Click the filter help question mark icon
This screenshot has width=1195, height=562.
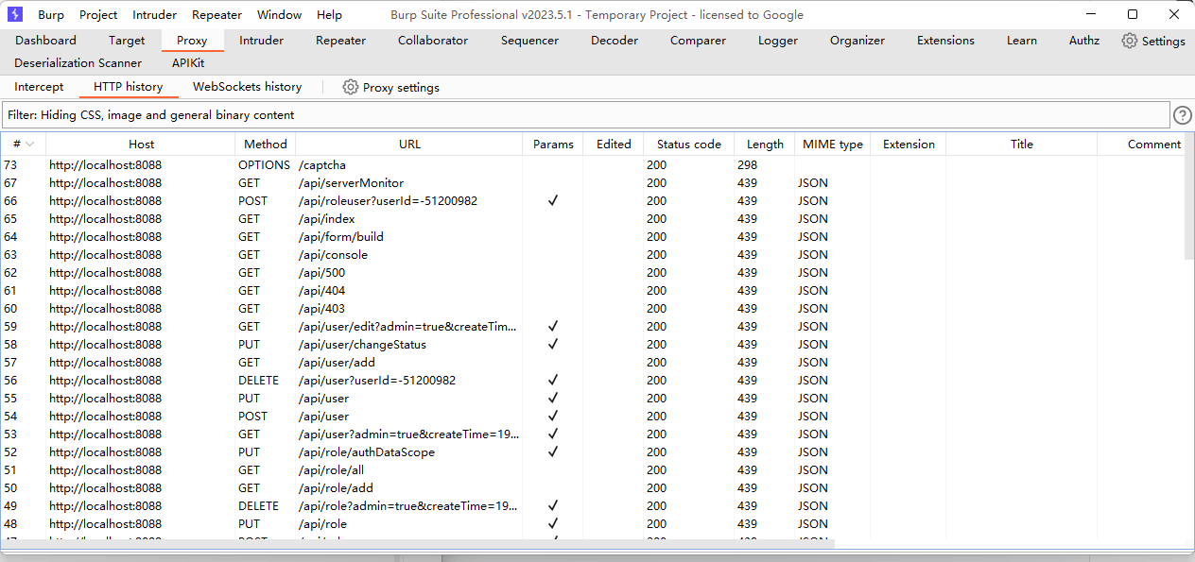1183,115
